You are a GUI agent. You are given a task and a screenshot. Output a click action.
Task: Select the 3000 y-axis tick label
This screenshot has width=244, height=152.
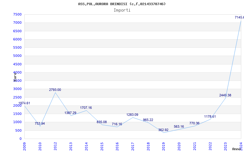pos(17,89)
